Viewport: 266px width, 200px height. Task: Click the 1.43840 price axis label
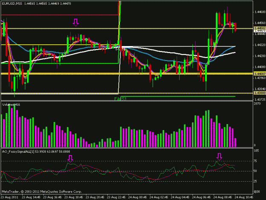[260, 89]
